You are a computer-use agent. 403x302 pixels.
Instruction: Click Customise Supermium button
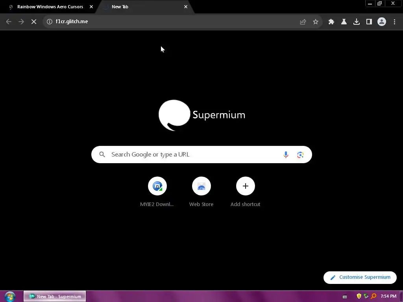[360, 277]
